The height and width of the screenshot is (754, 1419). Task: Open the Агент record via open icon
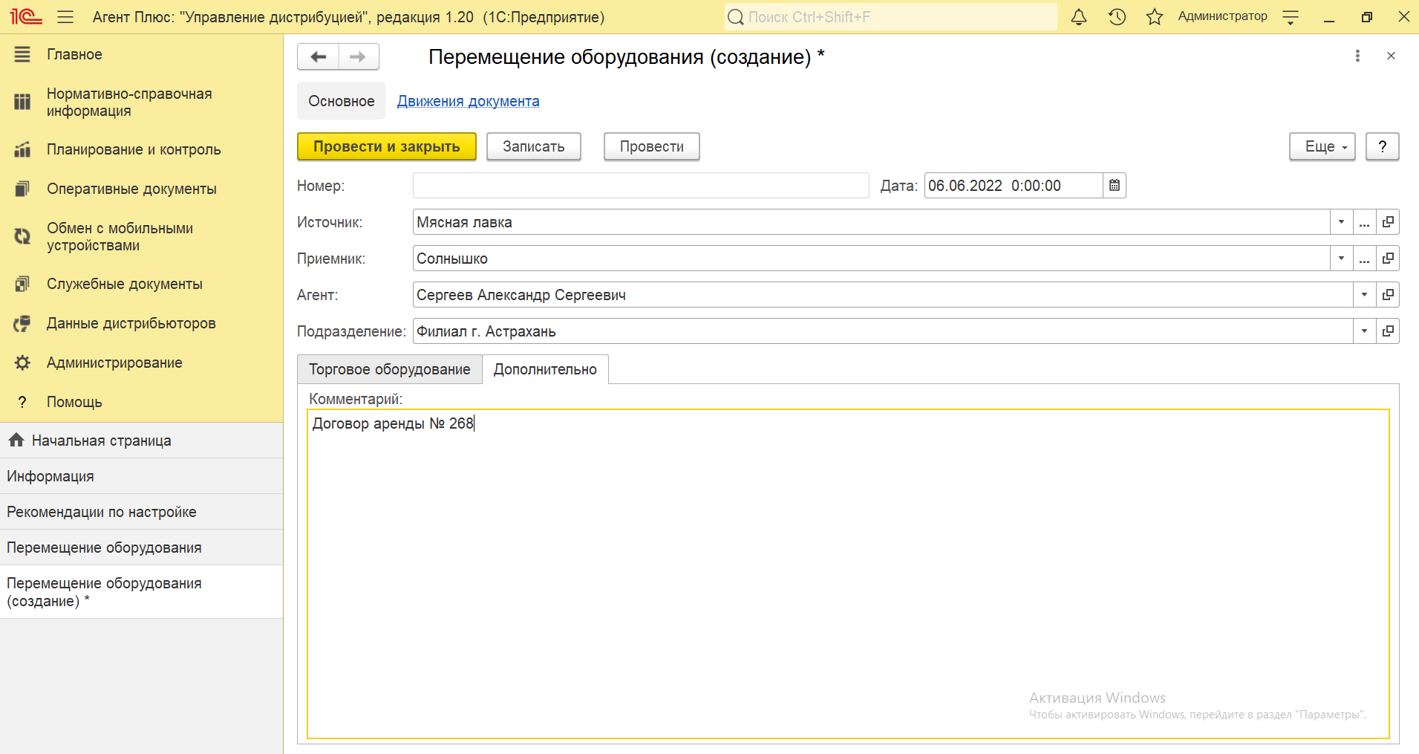pos(1388,295)
